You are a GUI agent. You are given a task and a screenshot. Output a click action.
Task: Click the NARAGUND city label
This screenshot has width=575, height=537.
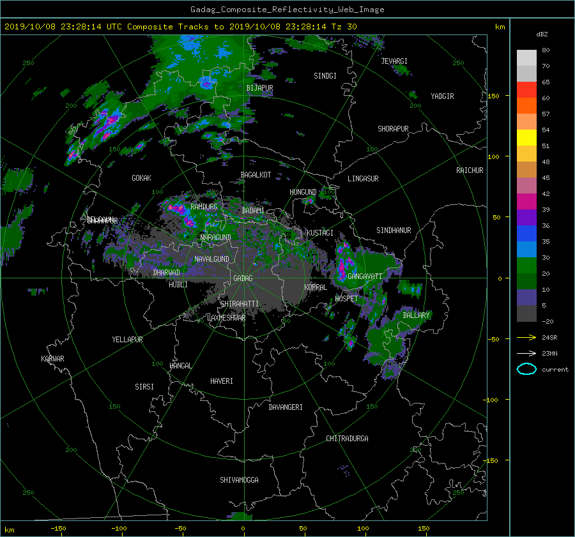216,238
